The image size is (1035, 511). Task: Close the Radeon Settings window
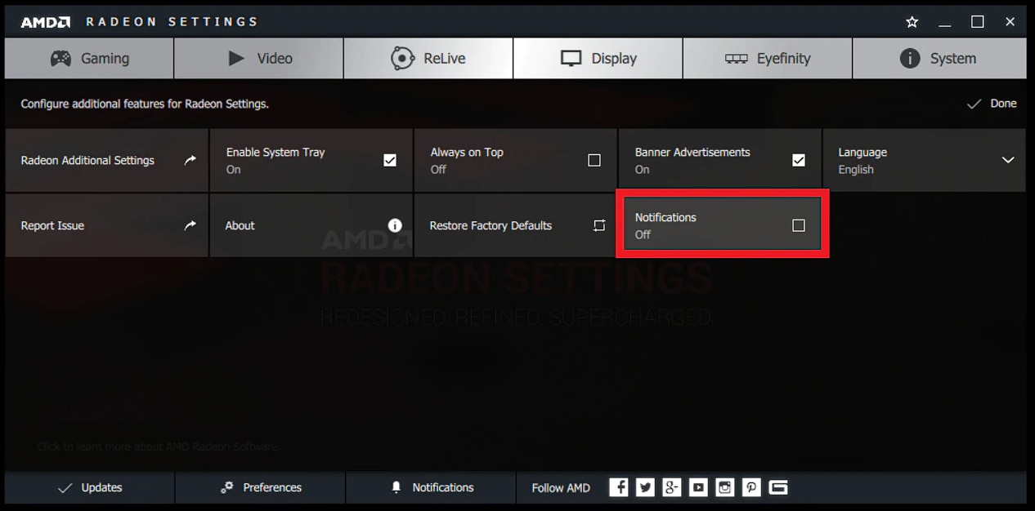pyautogui.click(x=1010, y=22)
